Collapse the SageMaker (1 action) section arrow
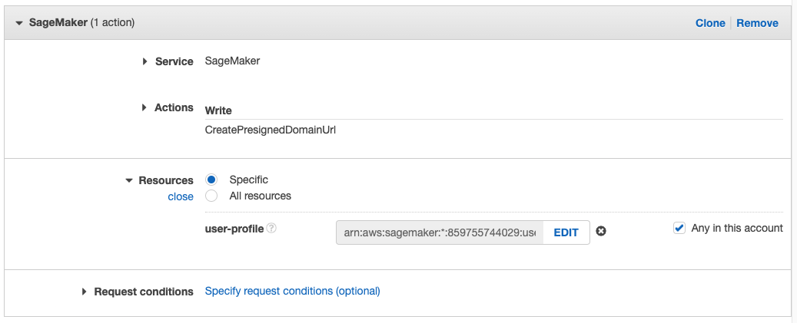797x323 pixels. coord(19,23)
